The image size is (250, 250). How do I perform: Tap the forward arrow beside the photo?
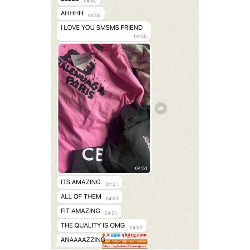(x=161, y=108)
